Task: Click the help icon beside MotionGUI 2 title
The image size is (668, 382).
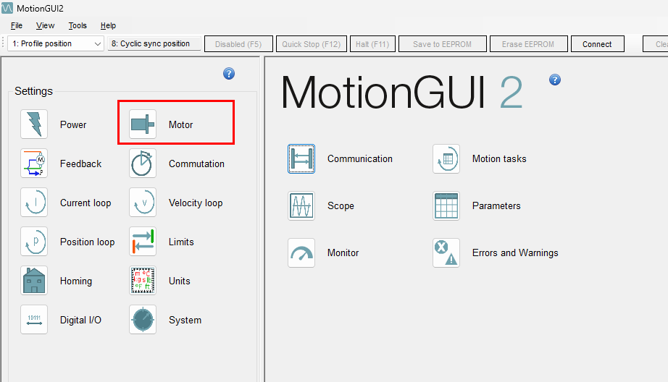Action: (555, 80)
